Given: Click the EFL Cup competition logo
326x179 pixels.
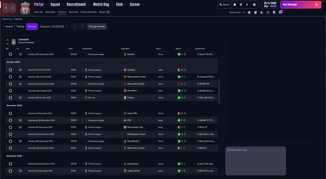Looking at the screenshot, I should tap(86, 97).
